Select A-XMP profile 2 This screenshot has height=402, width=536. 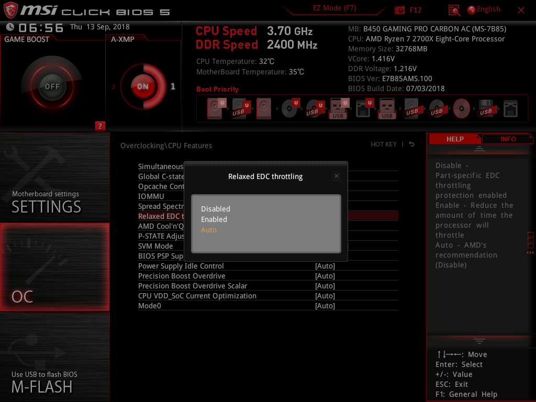(x=113, y=86)
